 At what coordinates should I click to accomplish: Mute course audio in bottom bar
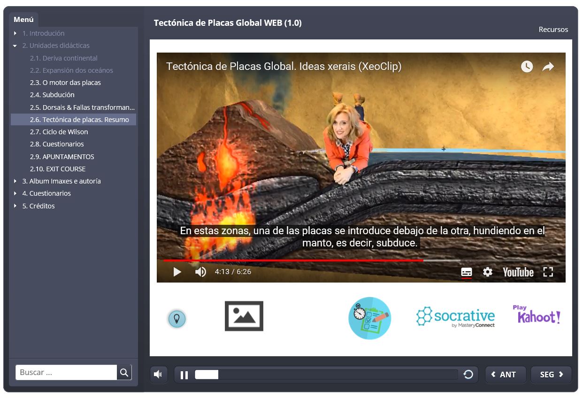pos(158,375)
